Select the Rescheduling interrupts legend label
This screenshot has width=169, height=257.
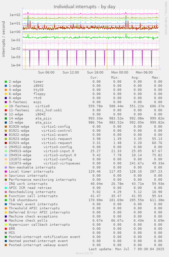pyautogui.click(x=32, y=192)
